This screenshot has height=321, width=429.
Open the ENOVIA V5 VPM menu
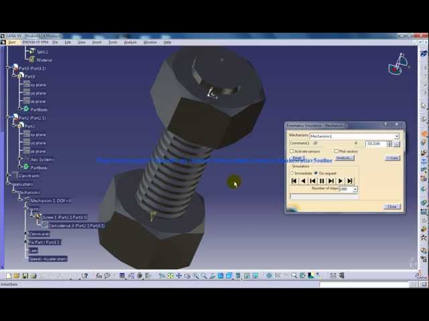[35, 42]
